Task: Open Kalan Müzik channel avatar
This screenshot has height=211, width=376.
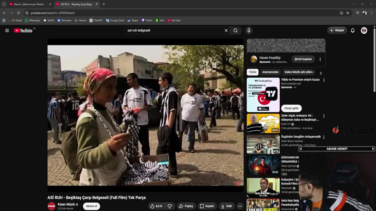Action: (51, 206)
